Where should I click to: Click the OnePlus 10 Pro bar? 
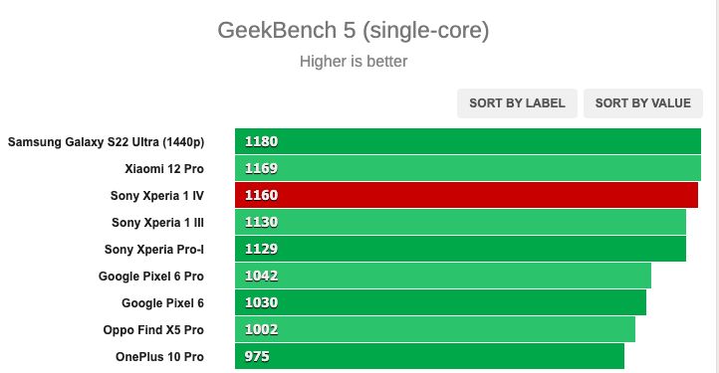pos(429,356)
